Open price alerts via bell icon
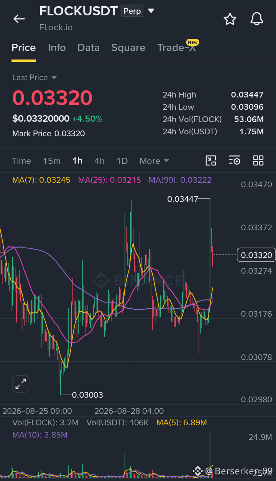This screenshot has height=481, width=276. pos(257,19)
